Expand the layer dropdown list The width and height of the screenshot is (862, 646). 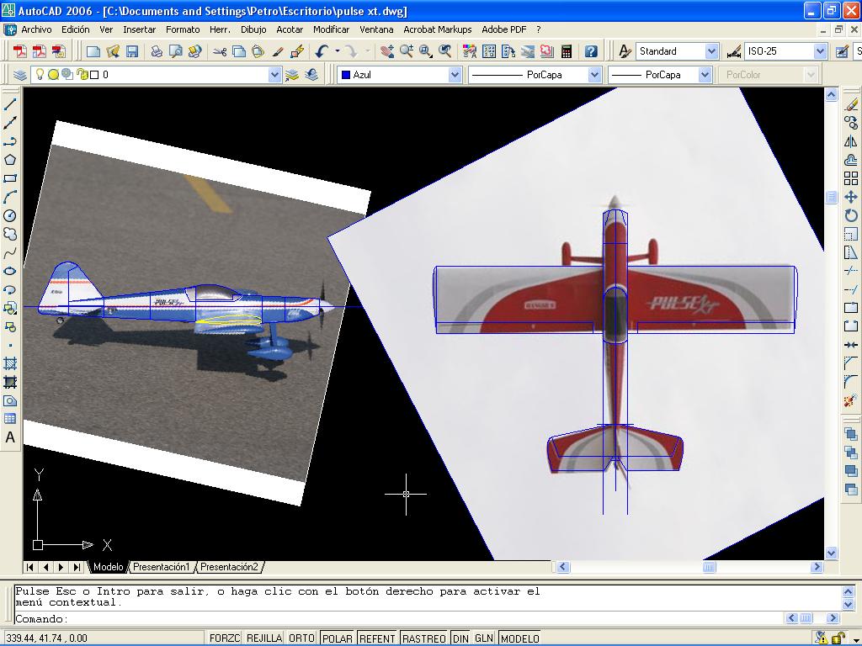tap(274, 75)
